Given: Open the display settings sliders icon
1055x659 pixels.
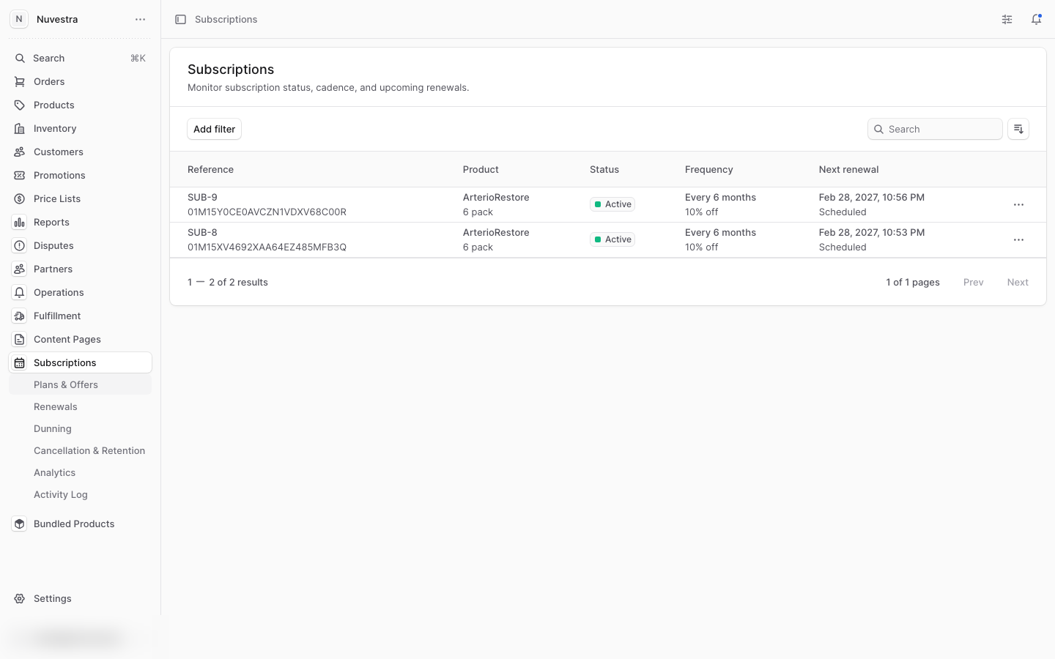Looking at the screenshot, I should coord(1007,20).
